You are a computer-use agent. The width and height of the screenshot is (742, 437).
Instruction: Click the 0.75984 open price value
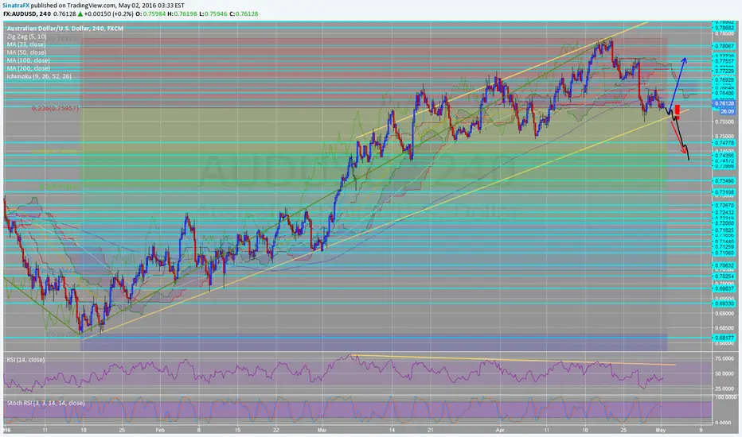154,14
